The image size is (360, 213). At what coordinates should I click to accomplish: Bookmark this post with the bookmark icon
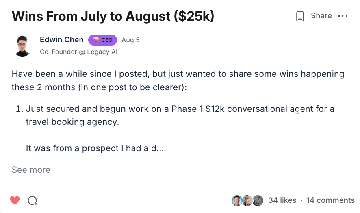pos(300,16)
